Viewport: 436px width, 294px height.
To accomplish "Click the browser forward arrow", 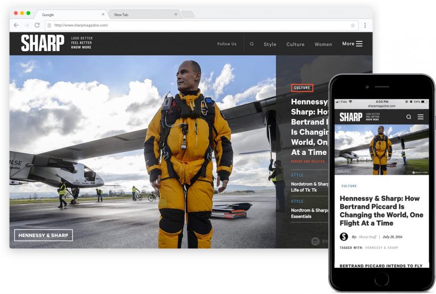I will pos(27,26).
